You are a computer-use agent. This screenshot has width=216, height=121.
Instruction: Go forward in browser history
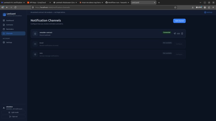[x=11, y=7]
